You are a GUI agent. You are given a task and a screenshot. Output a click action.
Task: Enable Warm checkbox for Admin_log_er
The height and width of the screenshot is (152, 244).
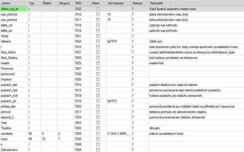(98, 9)
